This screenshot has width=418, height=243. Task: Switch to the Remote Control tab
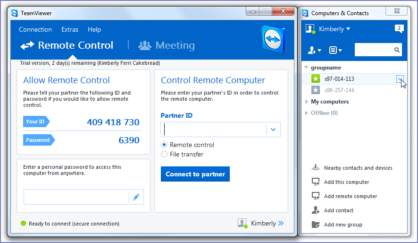pyautogui.click(x=67, y=45)
